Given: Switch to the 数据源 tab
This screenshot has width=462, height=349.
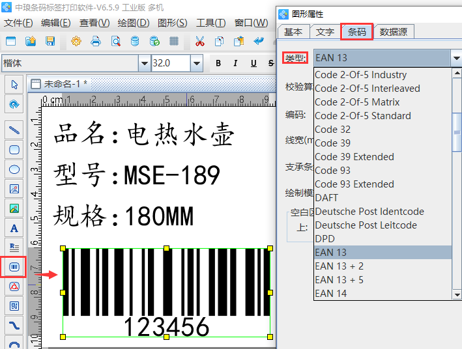Looking at the screenshot, I should point(394,31).
